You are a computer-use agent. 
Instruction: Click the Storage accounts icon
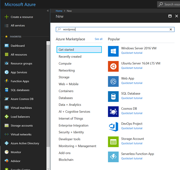7,126
